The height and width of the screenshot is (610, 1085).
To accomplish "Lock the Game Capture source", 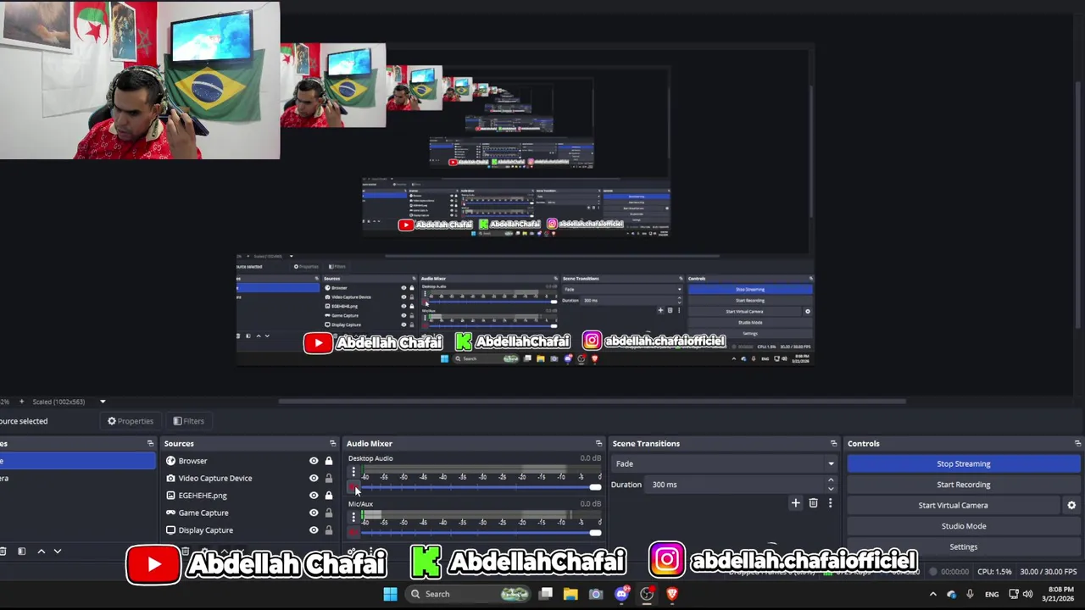I will point(329,513).
